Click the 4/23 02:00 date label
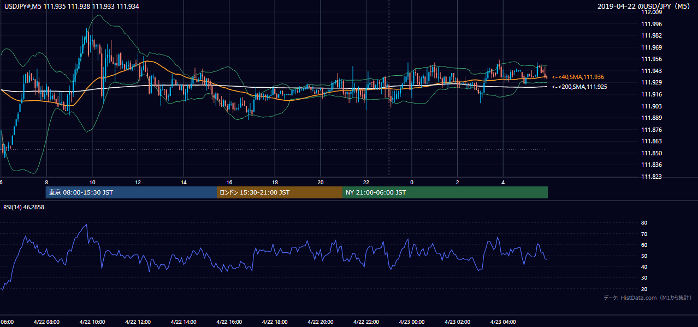 tap(458, 322)
